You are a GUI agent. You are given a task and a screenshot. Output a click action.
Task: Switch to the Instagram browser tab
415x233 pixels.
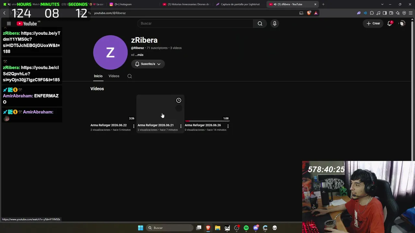pos(132,4)
